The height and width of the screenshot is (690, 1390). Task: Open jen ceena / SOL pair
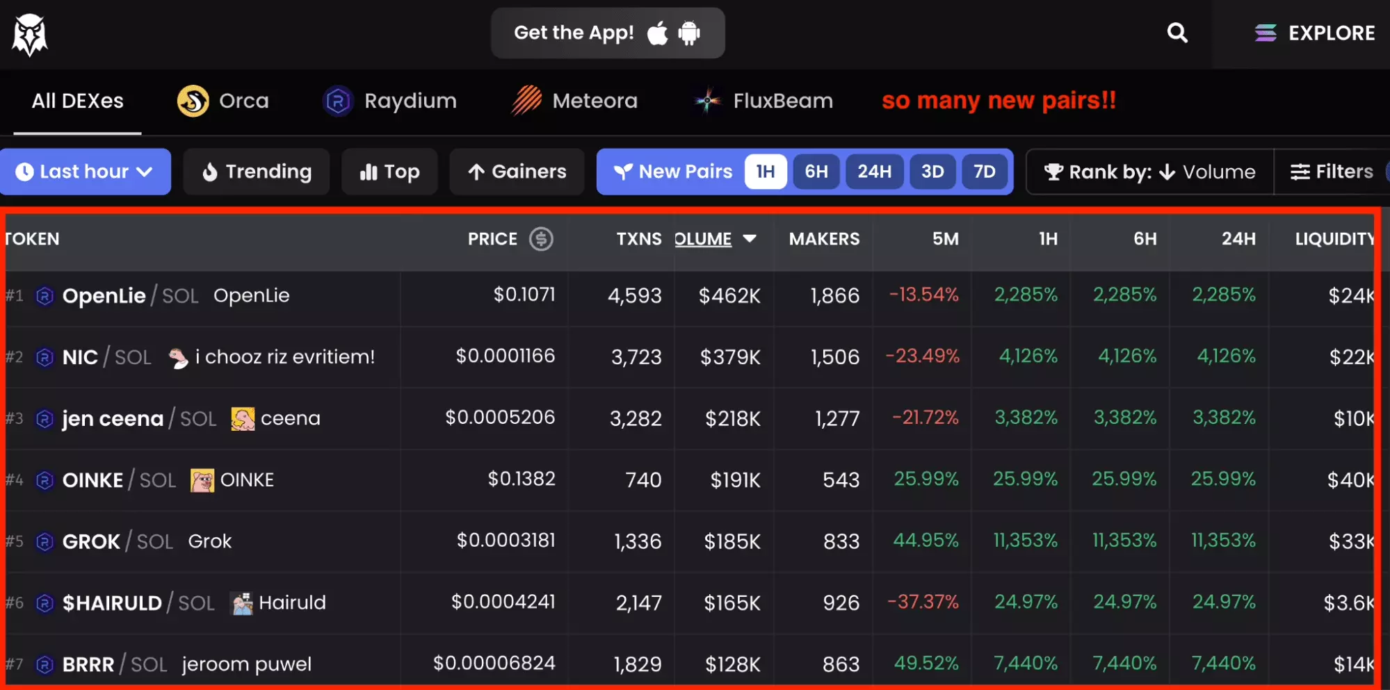(690, 418)
